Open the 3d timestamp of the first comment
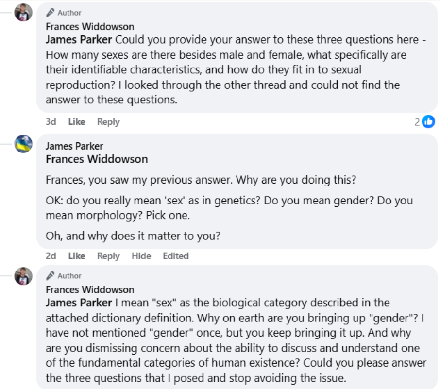The width and height of the screenshot is (440, 389). [51, 122]
